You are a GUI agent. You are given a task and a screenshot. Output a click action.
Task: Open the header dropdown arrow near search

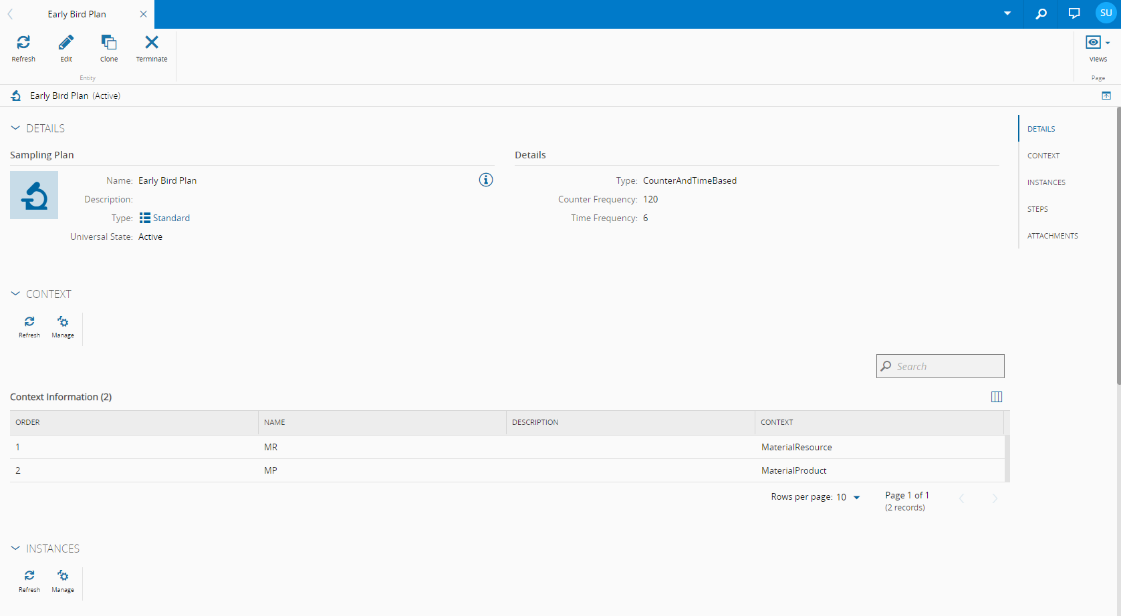[1007, 13]
